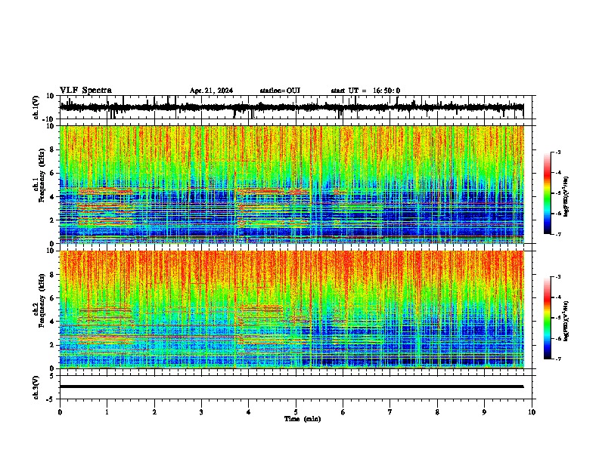
Task: Click the 'station=OUJ' label
Action: (x=280, y=91)
